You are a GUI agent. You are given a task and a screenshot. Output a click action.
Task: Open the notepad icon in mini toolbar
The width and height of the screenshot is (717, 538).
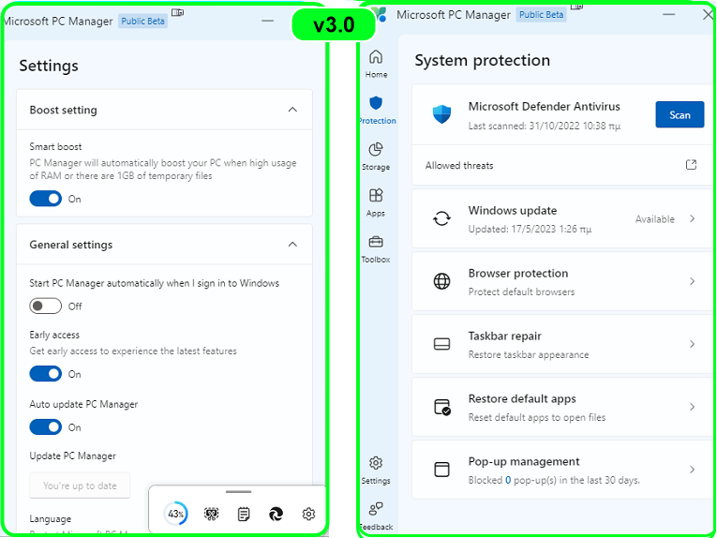(x=244, y=514)
